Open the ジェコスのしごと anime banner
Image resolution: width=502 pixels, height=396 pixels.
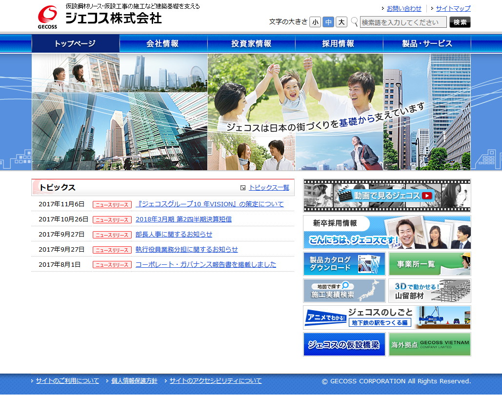[x=387, y=317]
